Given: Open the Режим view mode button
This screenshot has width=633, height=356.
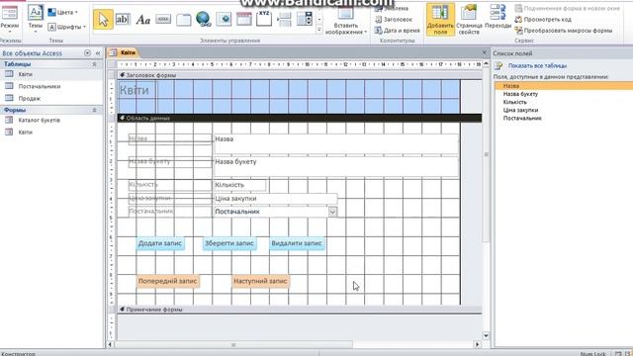Looking at the screenshot, I should click(x=9, y=18).
